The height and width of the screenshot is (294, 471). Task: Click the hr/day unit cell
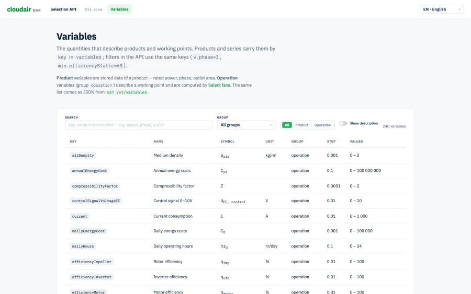271,246
